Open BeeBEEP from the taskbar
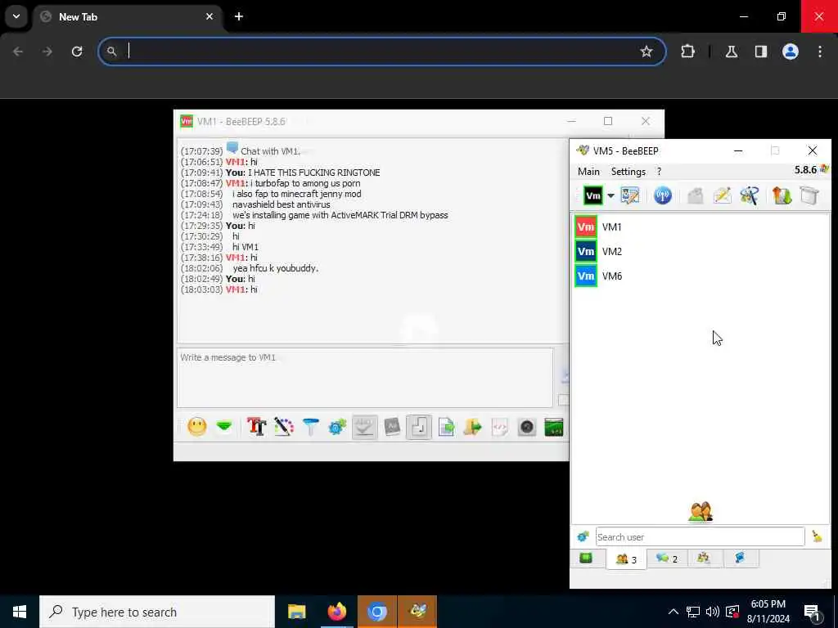 (417, 612)
